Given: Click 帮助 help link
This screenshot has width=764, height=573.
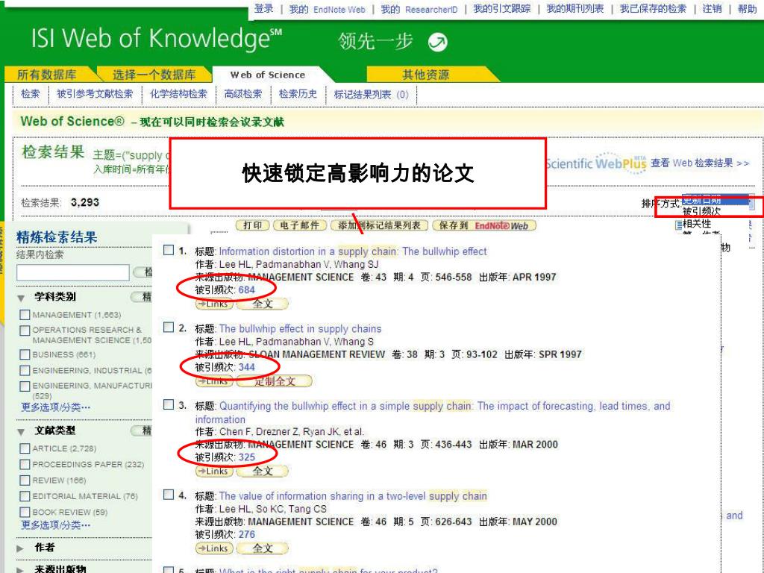Looking at the screenshot, I should (747, 9).
